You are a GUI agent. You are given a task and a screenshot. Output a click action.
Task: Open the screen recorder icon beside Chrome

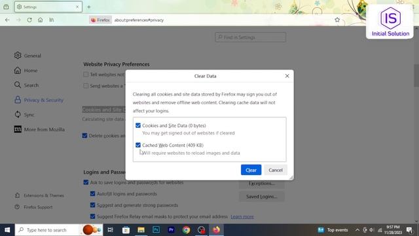point(201,230)
